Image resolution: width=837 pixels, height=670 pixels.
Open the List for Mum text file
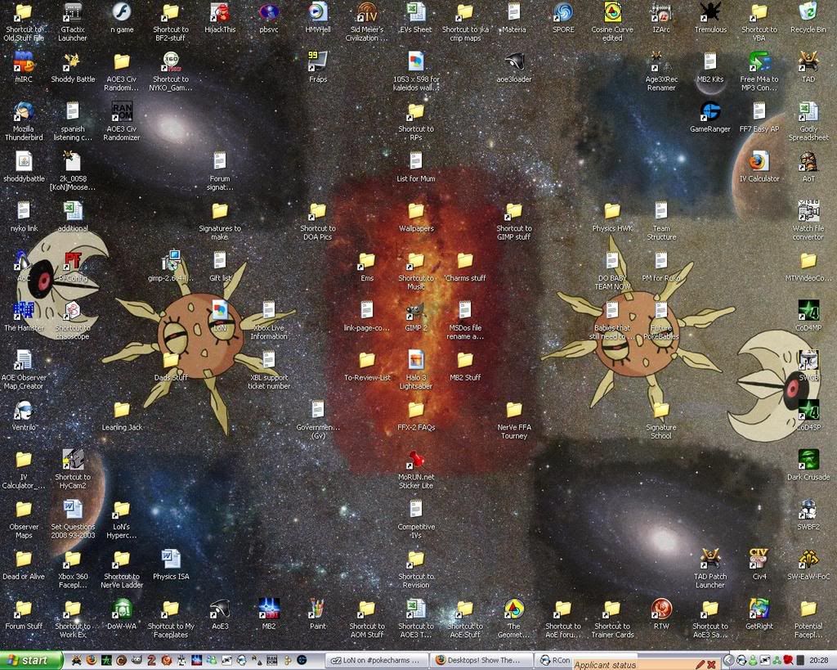click(x=416, y=161)
